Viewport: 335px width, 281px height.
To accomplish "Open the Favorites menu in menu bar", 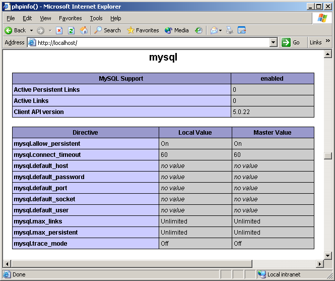I will (70, 18).
